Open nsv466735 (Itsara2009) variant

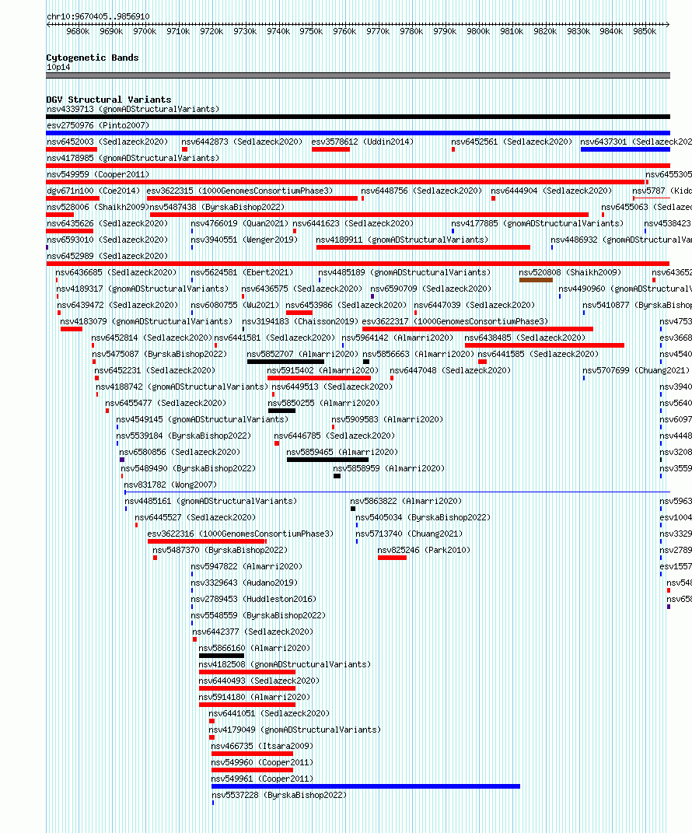click(262, 747)
